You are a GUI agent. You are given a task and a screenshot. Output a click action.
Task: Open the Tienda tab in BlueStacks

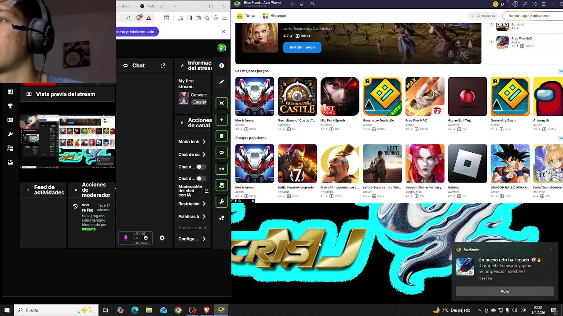[x=246, y=16]
